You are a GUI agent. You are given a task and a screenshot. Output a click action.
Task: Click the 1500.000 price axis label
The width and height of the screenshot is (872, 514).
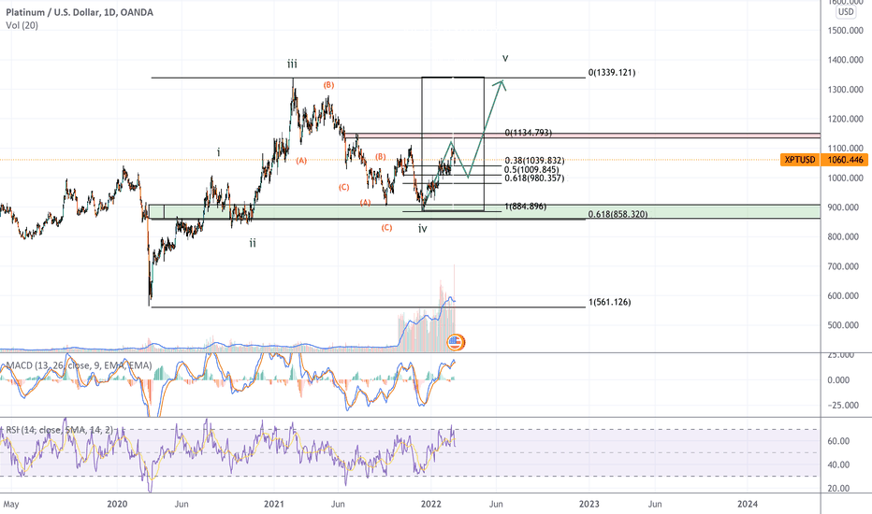tap(845, 30)
